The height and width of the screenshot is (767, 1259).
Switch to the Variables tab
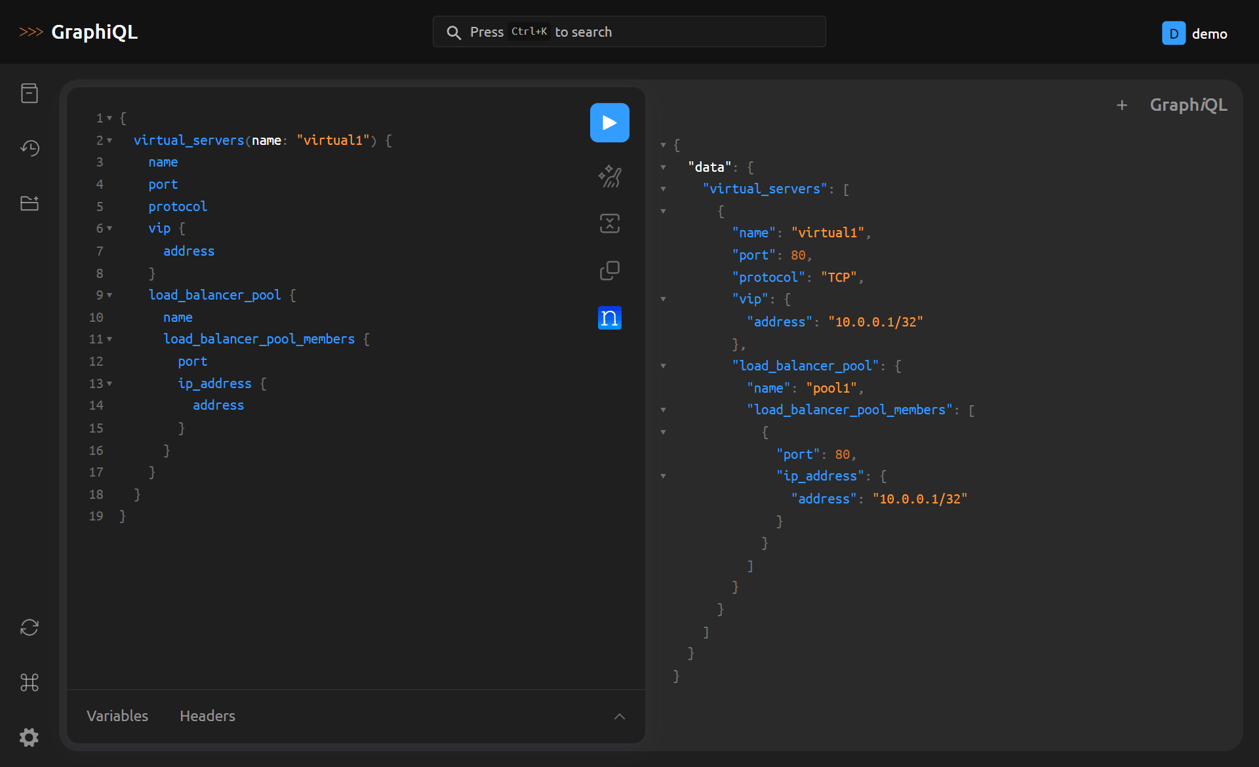click(x=117, y=716)
